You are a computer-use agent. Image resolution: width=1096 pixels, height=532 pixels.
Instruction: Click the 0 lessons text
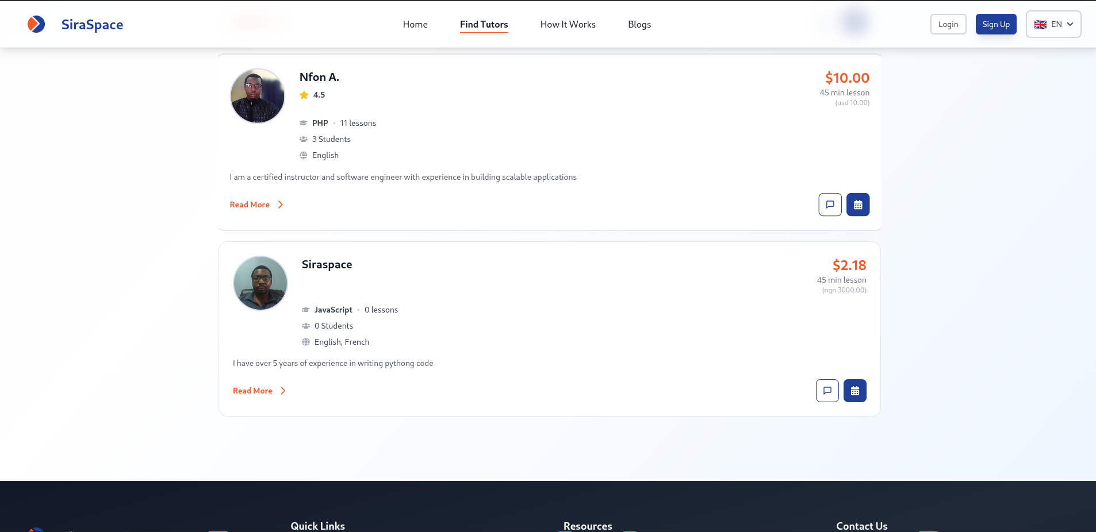[x=381, y=310]
